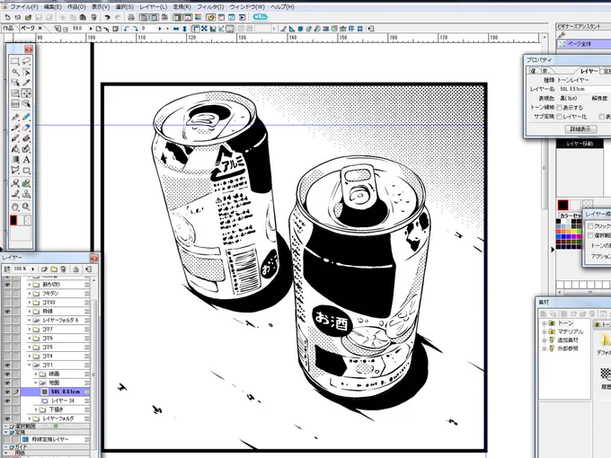611x458 pixels.
Task: Open the ファイル(F) menu
Action: (23, 7)
